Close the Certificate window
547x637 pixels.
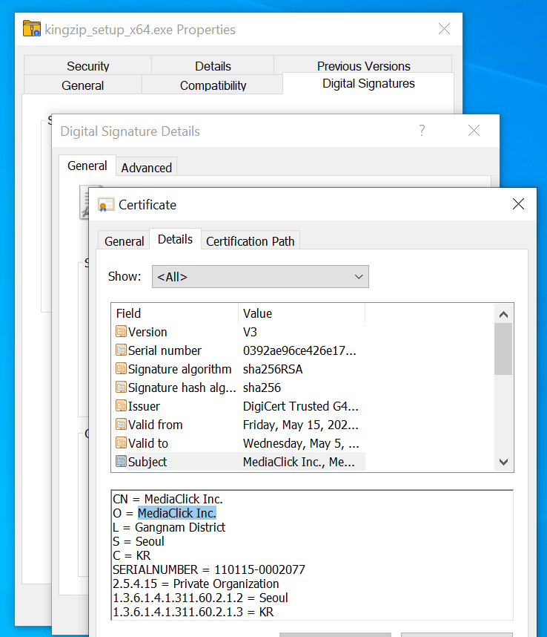518,204
